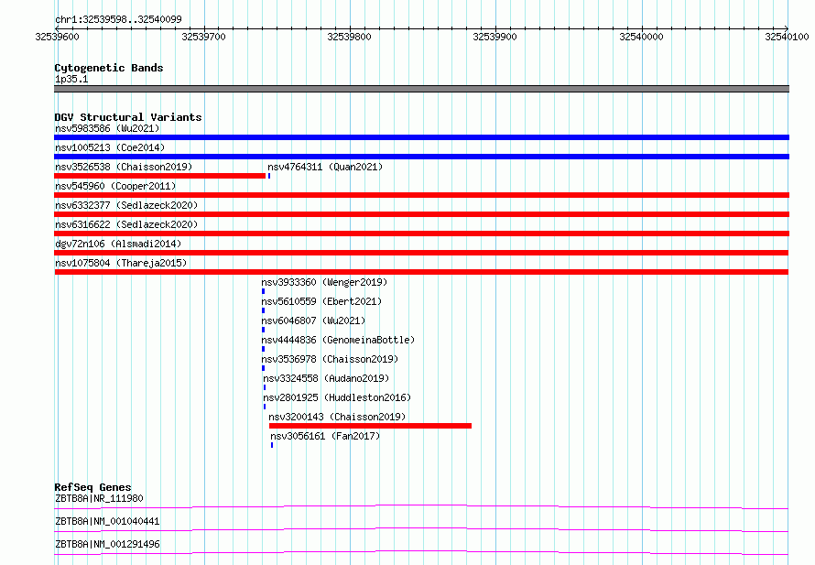The height and width of the screenshot is (565, 815).
Task: Click red bar under nsv545960 (Cooper2011)
Action: point(421,195)
